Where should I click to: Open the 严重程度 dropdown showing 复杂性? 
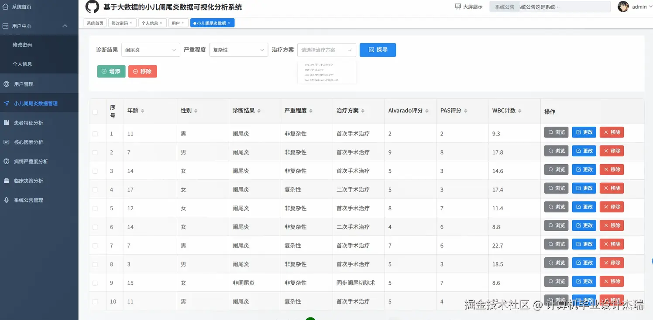[239, 50]
